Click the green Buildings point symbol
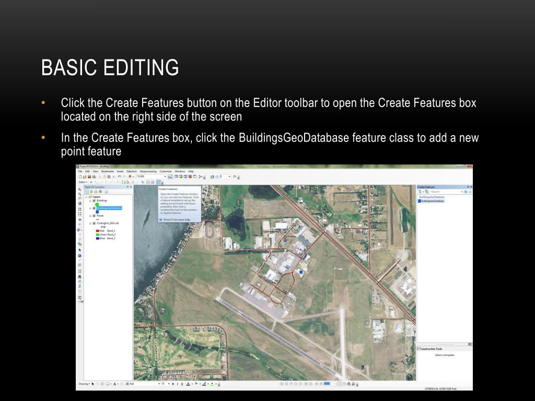 click(97, 205)
